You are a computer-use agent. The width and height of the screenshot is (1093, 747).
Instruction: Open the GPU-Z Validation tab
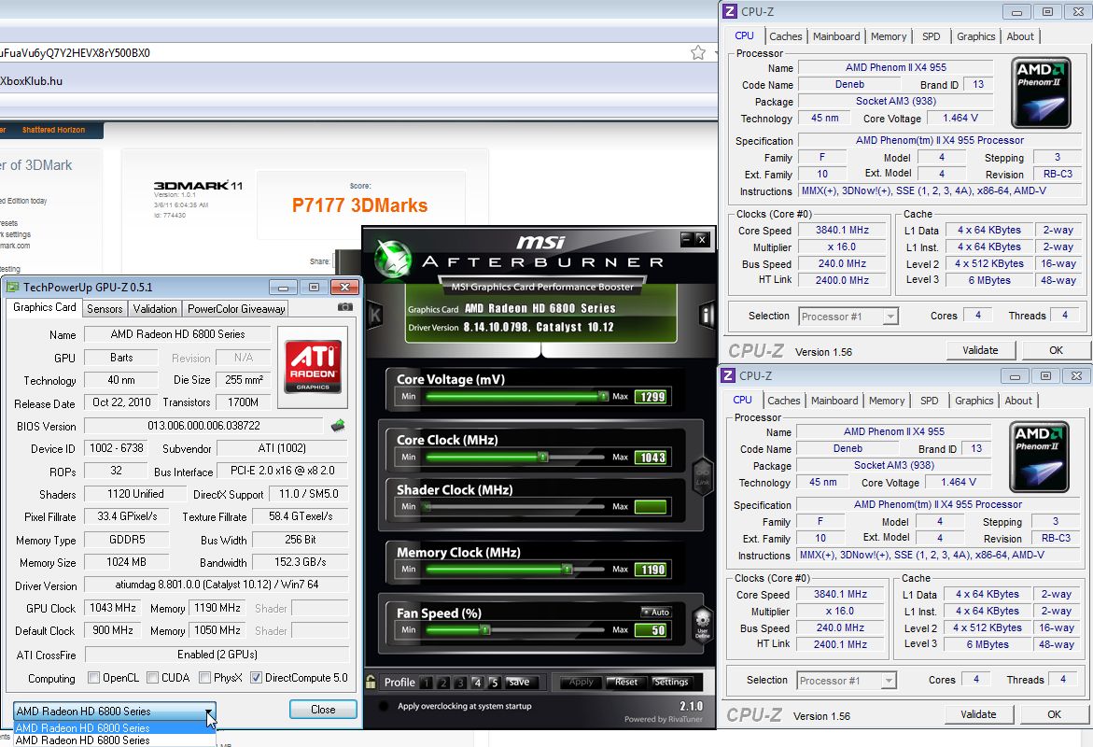(155, 308)
